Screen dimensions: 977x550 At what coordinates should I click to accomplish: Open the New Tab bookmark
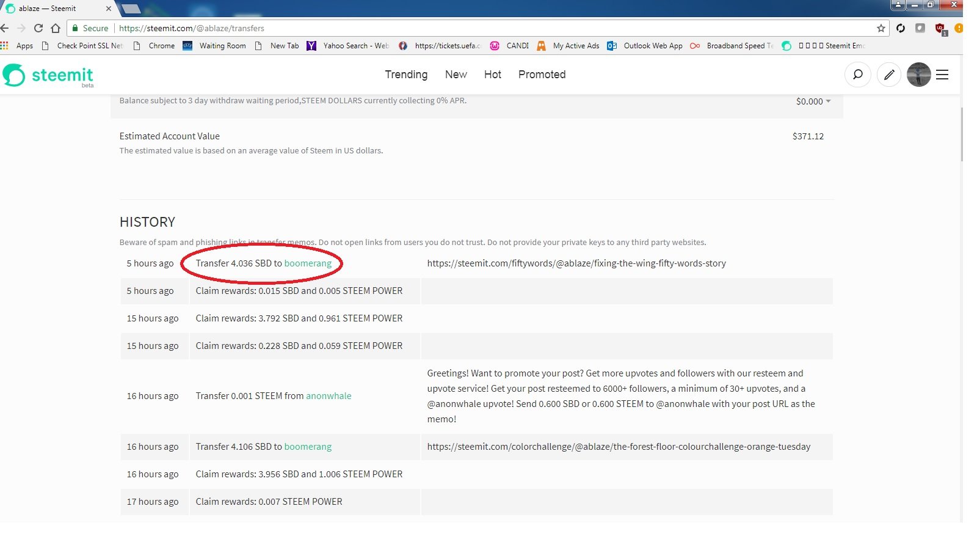pos(277,46)
